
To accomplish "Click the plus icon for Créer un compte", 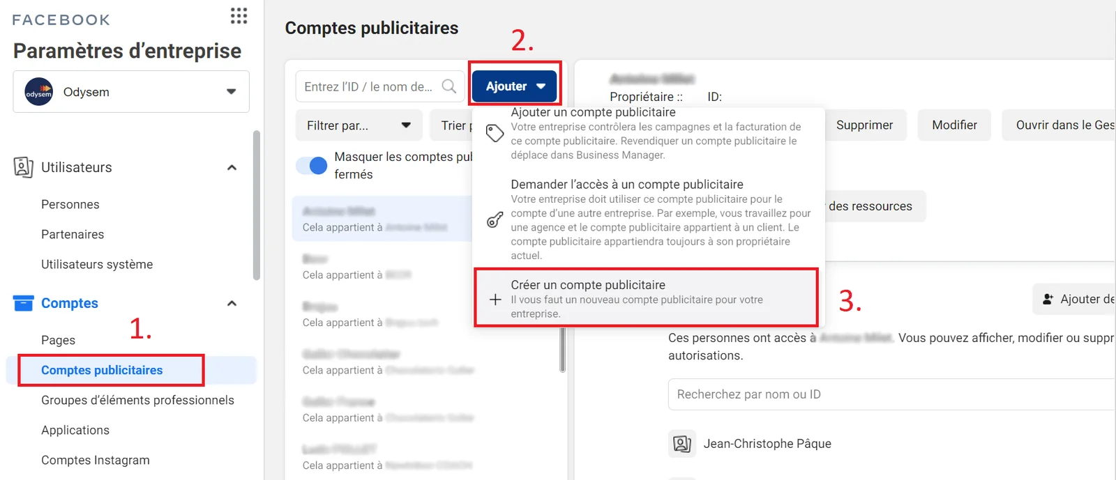I will click(x=495, y=300).
